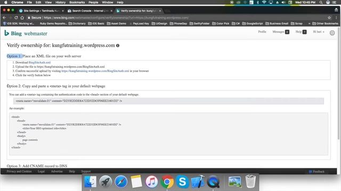Open the Chrome menu in menu bar
The height and width of the screenshot is (191, 341).
pyautogui.click(x=17, y=2)
